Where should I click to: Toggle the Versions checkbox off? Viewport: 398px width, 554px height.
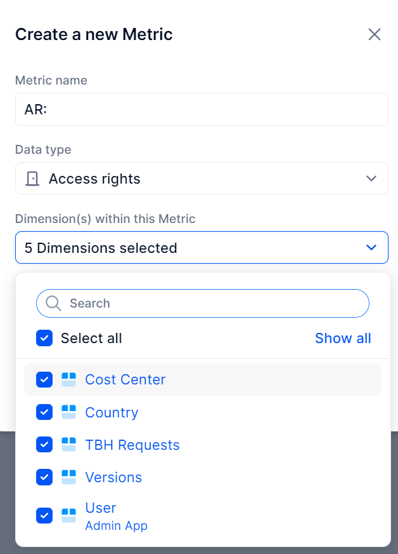[x=44, y=477]
